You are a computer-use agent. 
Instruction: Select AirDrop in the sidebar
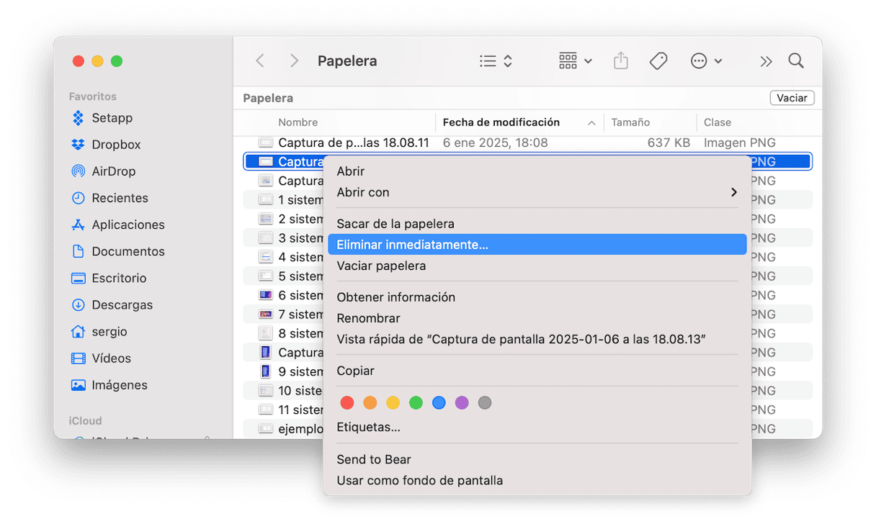point(104,171)
